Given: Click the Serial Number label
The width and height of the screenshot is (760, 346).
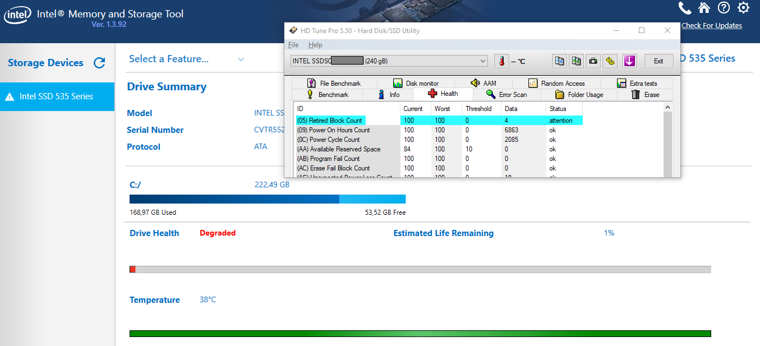Looking at the screenshot, I should click(x=155, y=130).
